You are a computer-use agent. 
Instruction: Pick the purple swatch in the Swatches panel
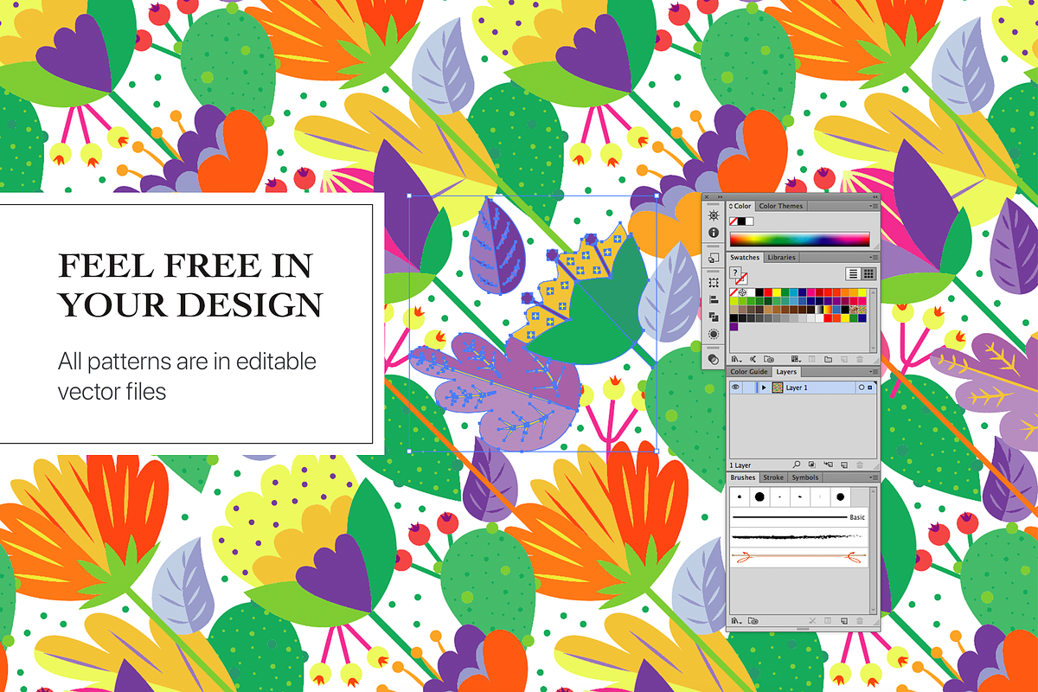[734, 326]
